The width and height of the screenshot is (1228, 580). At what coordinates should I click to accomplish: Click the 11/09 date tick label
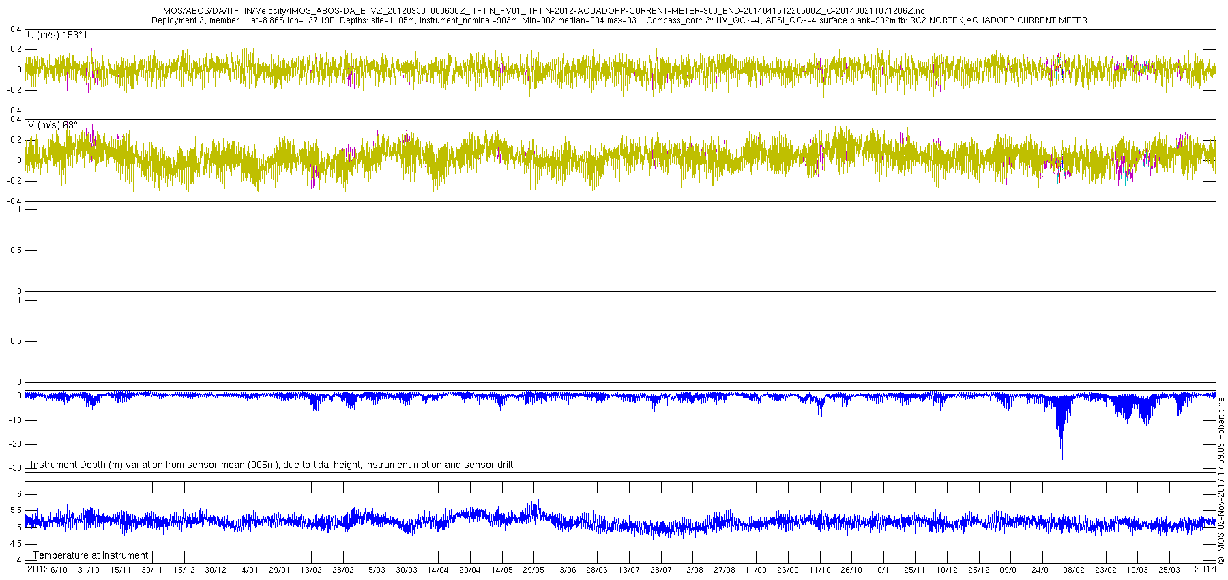[756, 570]
